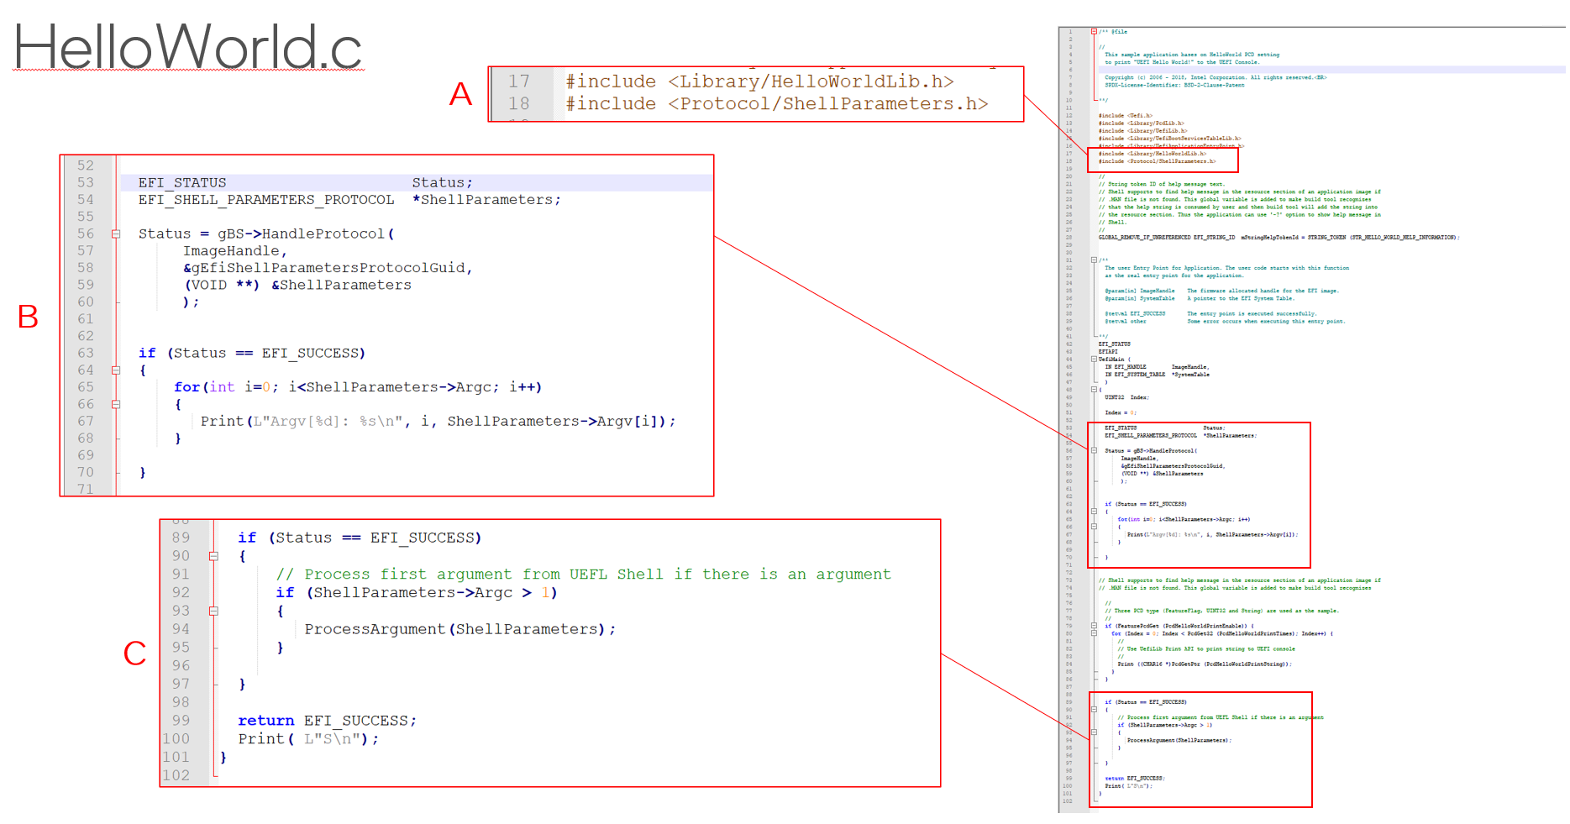The image size is (1570, 824).
Task: Click the HelloWorldLib.h include in enlarged panel A
Action: click(x=759, y=81)
